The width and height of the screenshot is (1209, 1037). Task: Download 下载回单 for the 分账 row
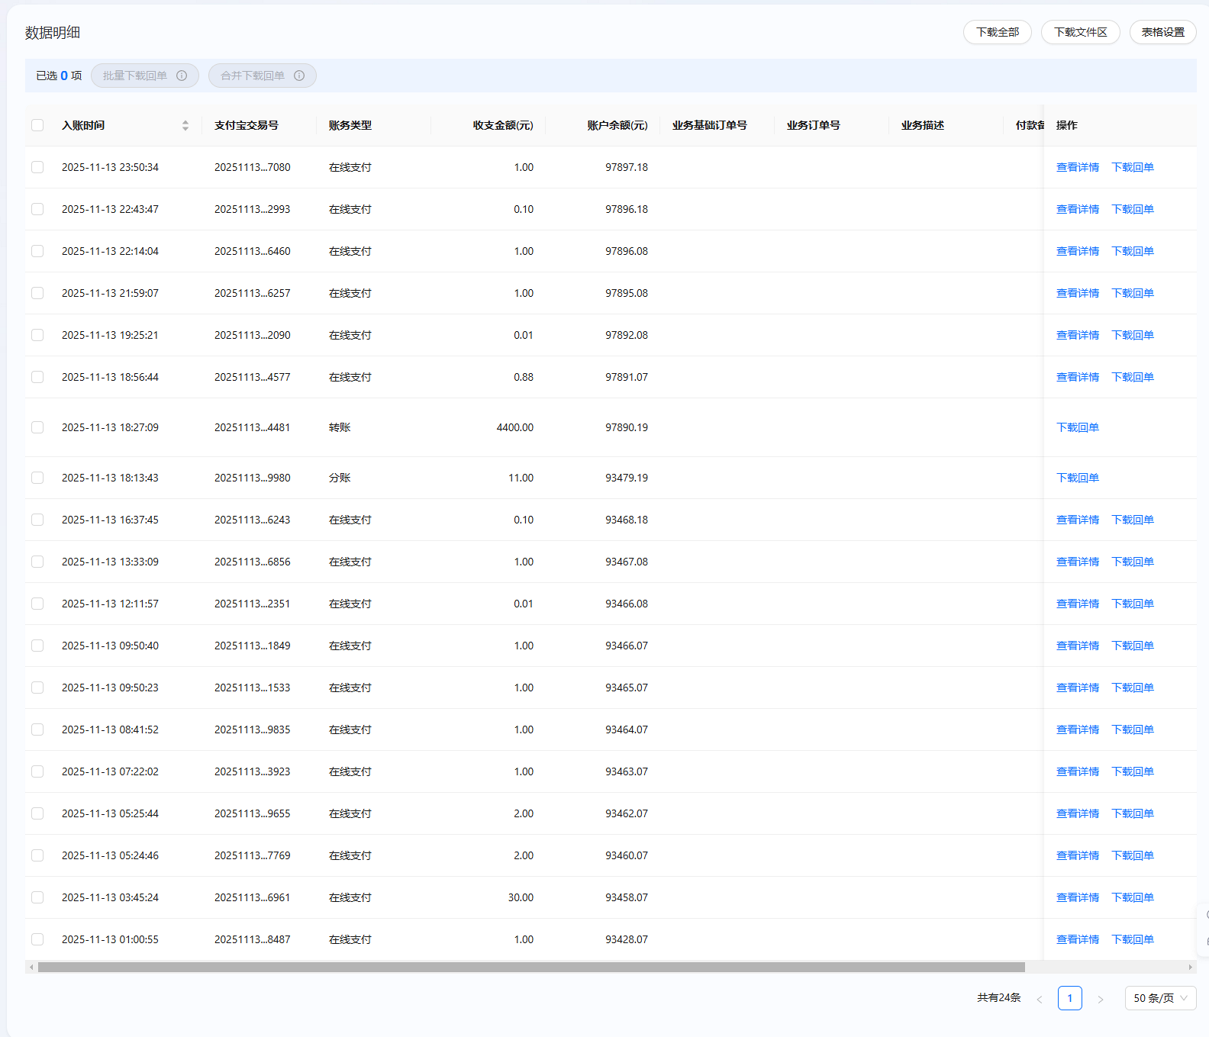(1077, 478)
